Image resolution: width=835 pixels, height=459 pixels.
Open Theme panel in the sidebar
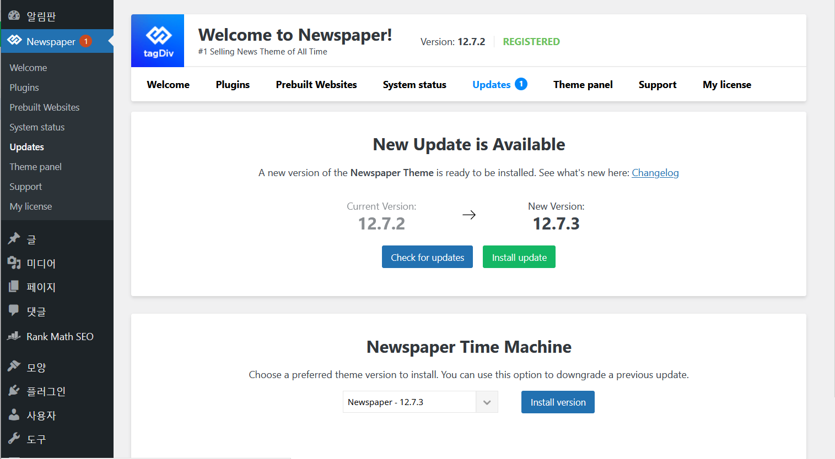point(35,167)
